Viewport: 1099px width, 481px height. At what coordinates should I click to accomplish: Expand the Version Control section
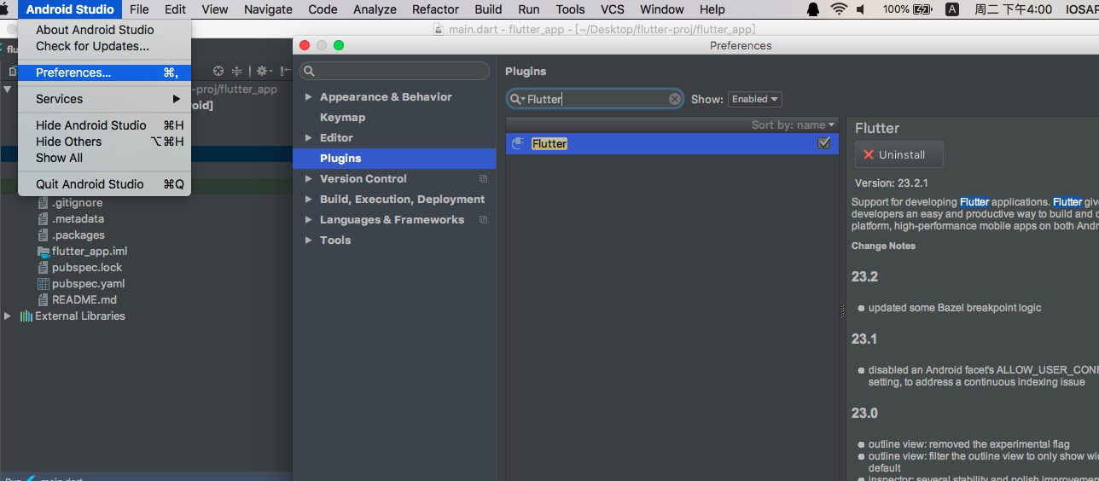pos(309,179)
